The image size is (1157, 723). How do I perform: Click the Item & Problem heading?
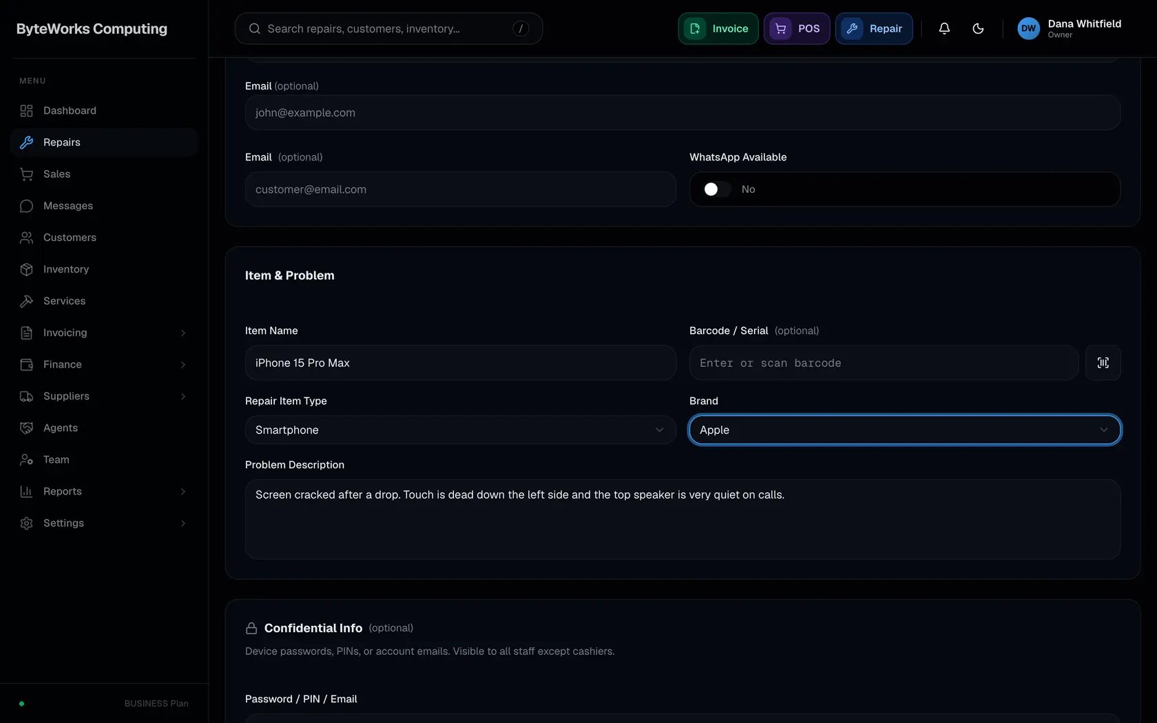tap(290, 275)
